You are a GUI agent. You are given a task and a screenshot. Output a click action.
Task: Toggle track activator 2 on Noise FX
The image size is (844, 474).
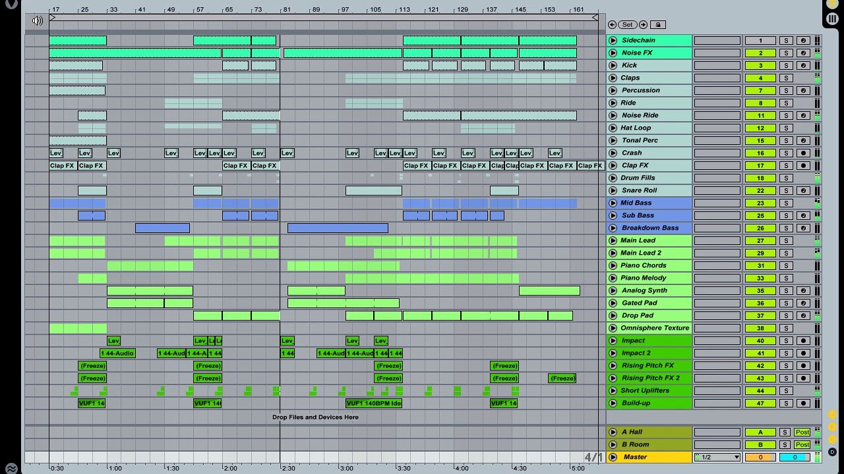(760, 53)
